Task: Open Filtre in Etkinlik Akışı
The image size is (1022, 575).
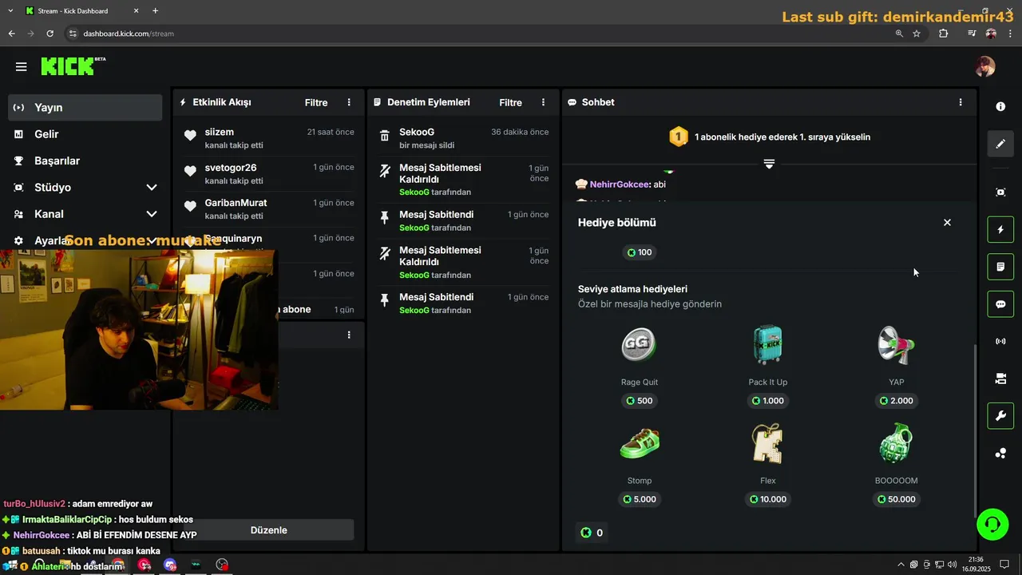Action: coord(316,102)
